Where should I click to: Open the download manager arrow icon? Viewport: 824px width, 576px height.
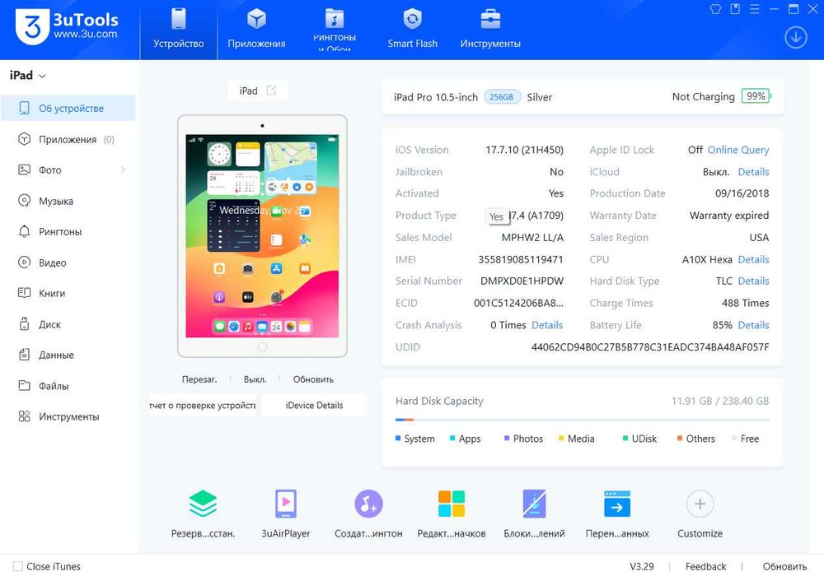[796, 38]
